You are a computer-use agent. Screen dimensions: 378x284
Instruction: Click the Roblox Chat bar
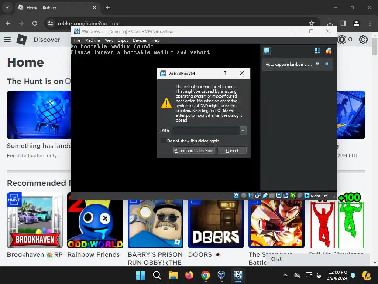(318, 259)
